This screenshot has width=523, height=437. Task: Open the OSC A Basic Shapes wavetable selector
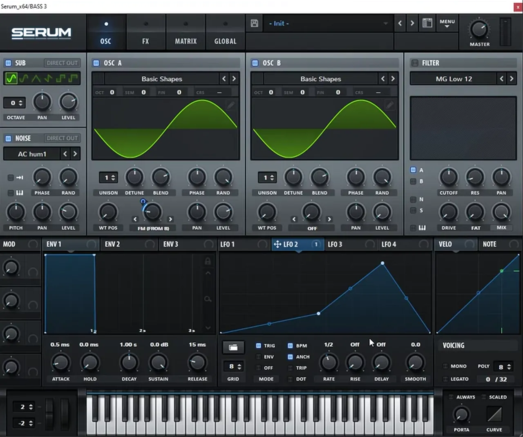coord(162,79)
